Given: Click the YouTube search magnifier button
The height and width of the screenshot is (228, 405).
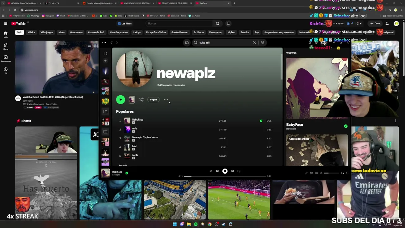Looking at the screenshot, I should (x=218, y=23).
